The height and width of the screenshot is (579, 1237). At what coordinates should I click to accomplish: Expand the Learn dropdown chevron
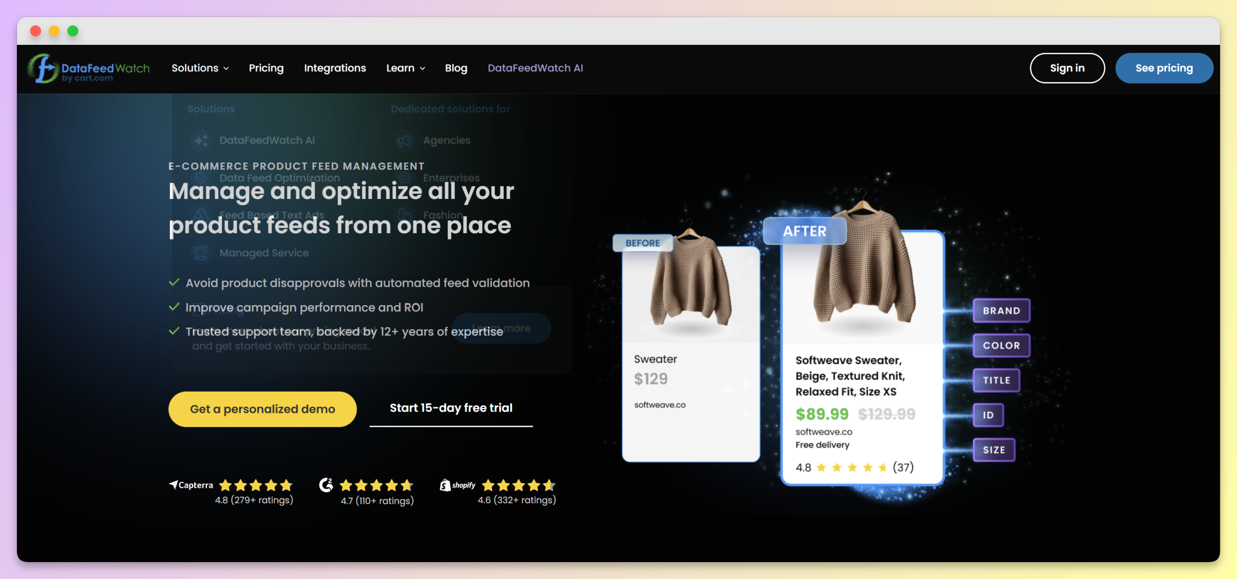[422, 69]
